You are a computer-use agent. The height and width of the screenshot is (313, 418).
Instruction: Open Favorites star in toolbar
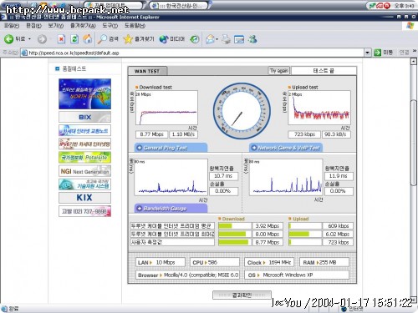coord(139,39)
